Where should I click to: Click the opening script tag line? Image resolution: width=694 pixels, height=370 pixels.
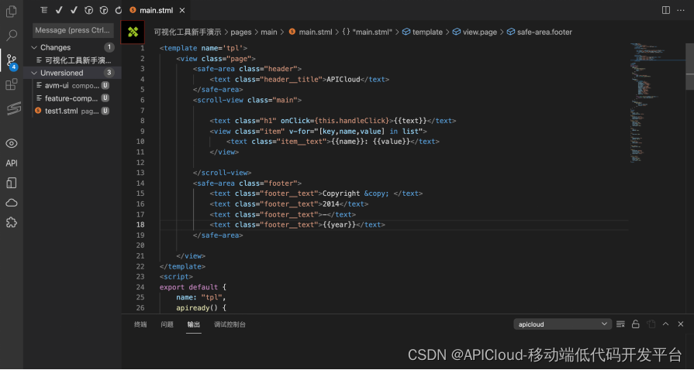(x=176, y=277)
